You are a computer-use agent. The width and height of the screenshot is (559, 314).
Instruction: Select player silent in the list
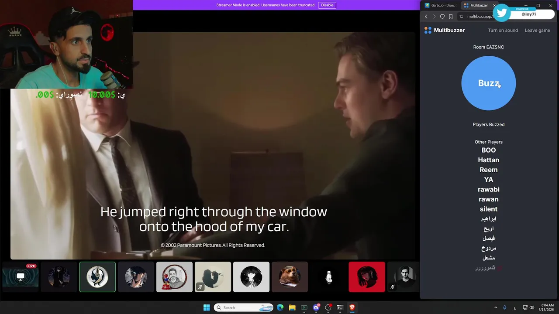[488, 209]
